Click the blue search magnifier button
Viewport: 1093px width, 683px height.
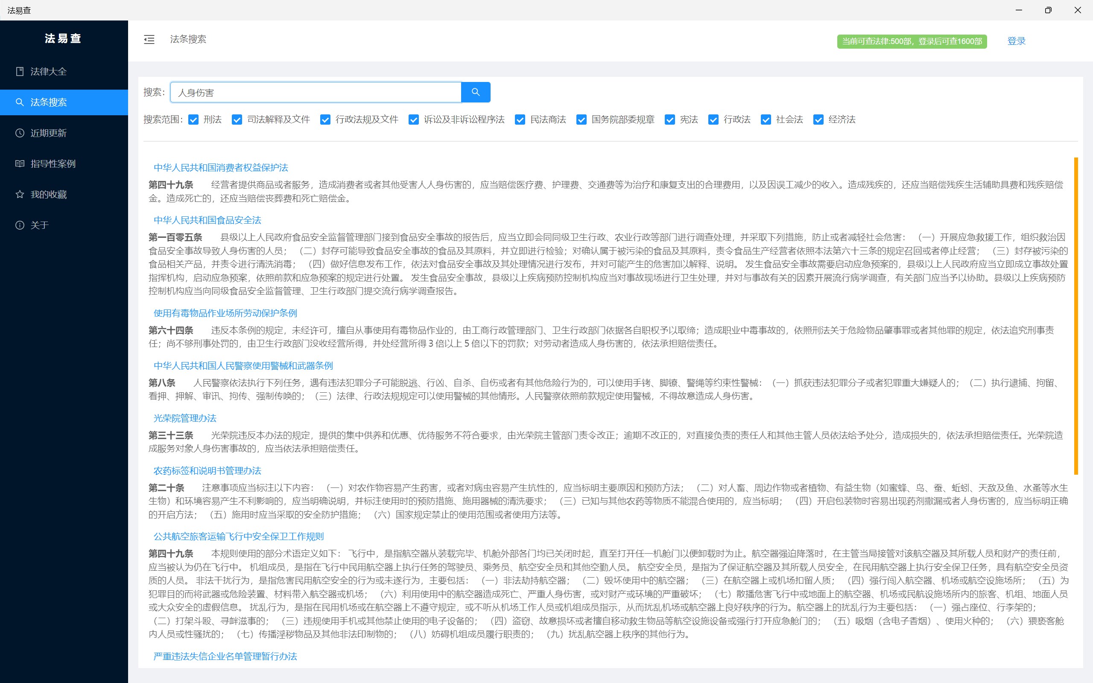point(476,92)
